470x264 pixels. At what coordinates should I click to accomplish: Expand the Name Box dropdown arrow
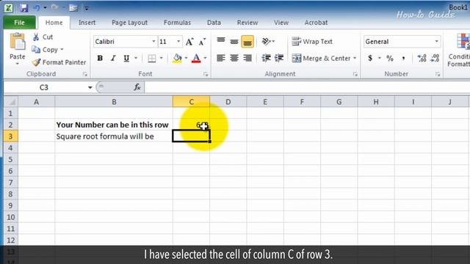(90, 87)
